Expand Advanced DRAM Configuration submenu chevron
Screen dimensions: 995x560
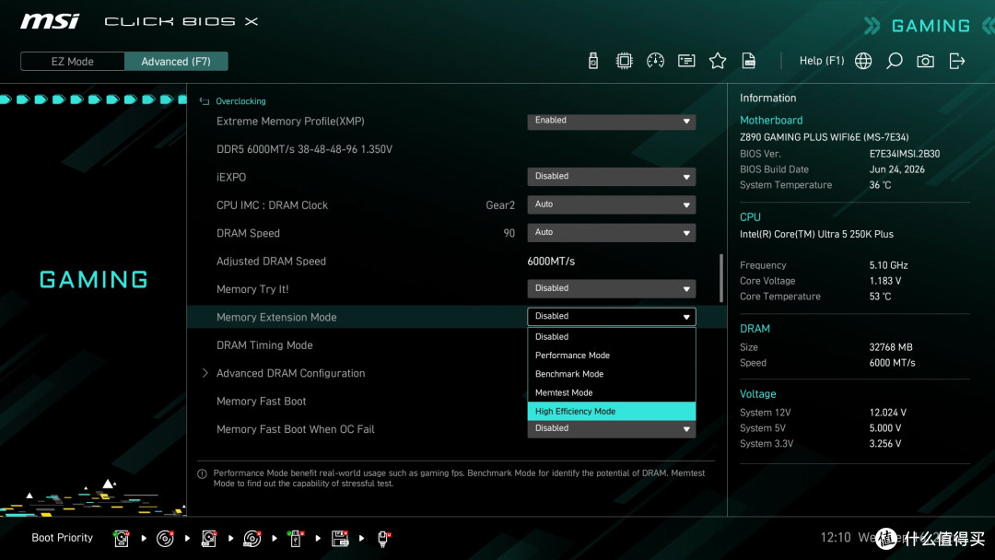click(x=205, y=373)
